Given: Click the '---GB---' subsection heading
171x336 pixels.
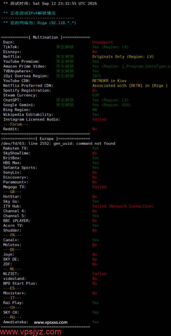Looking at the screenshot, I should coord(12,192).
